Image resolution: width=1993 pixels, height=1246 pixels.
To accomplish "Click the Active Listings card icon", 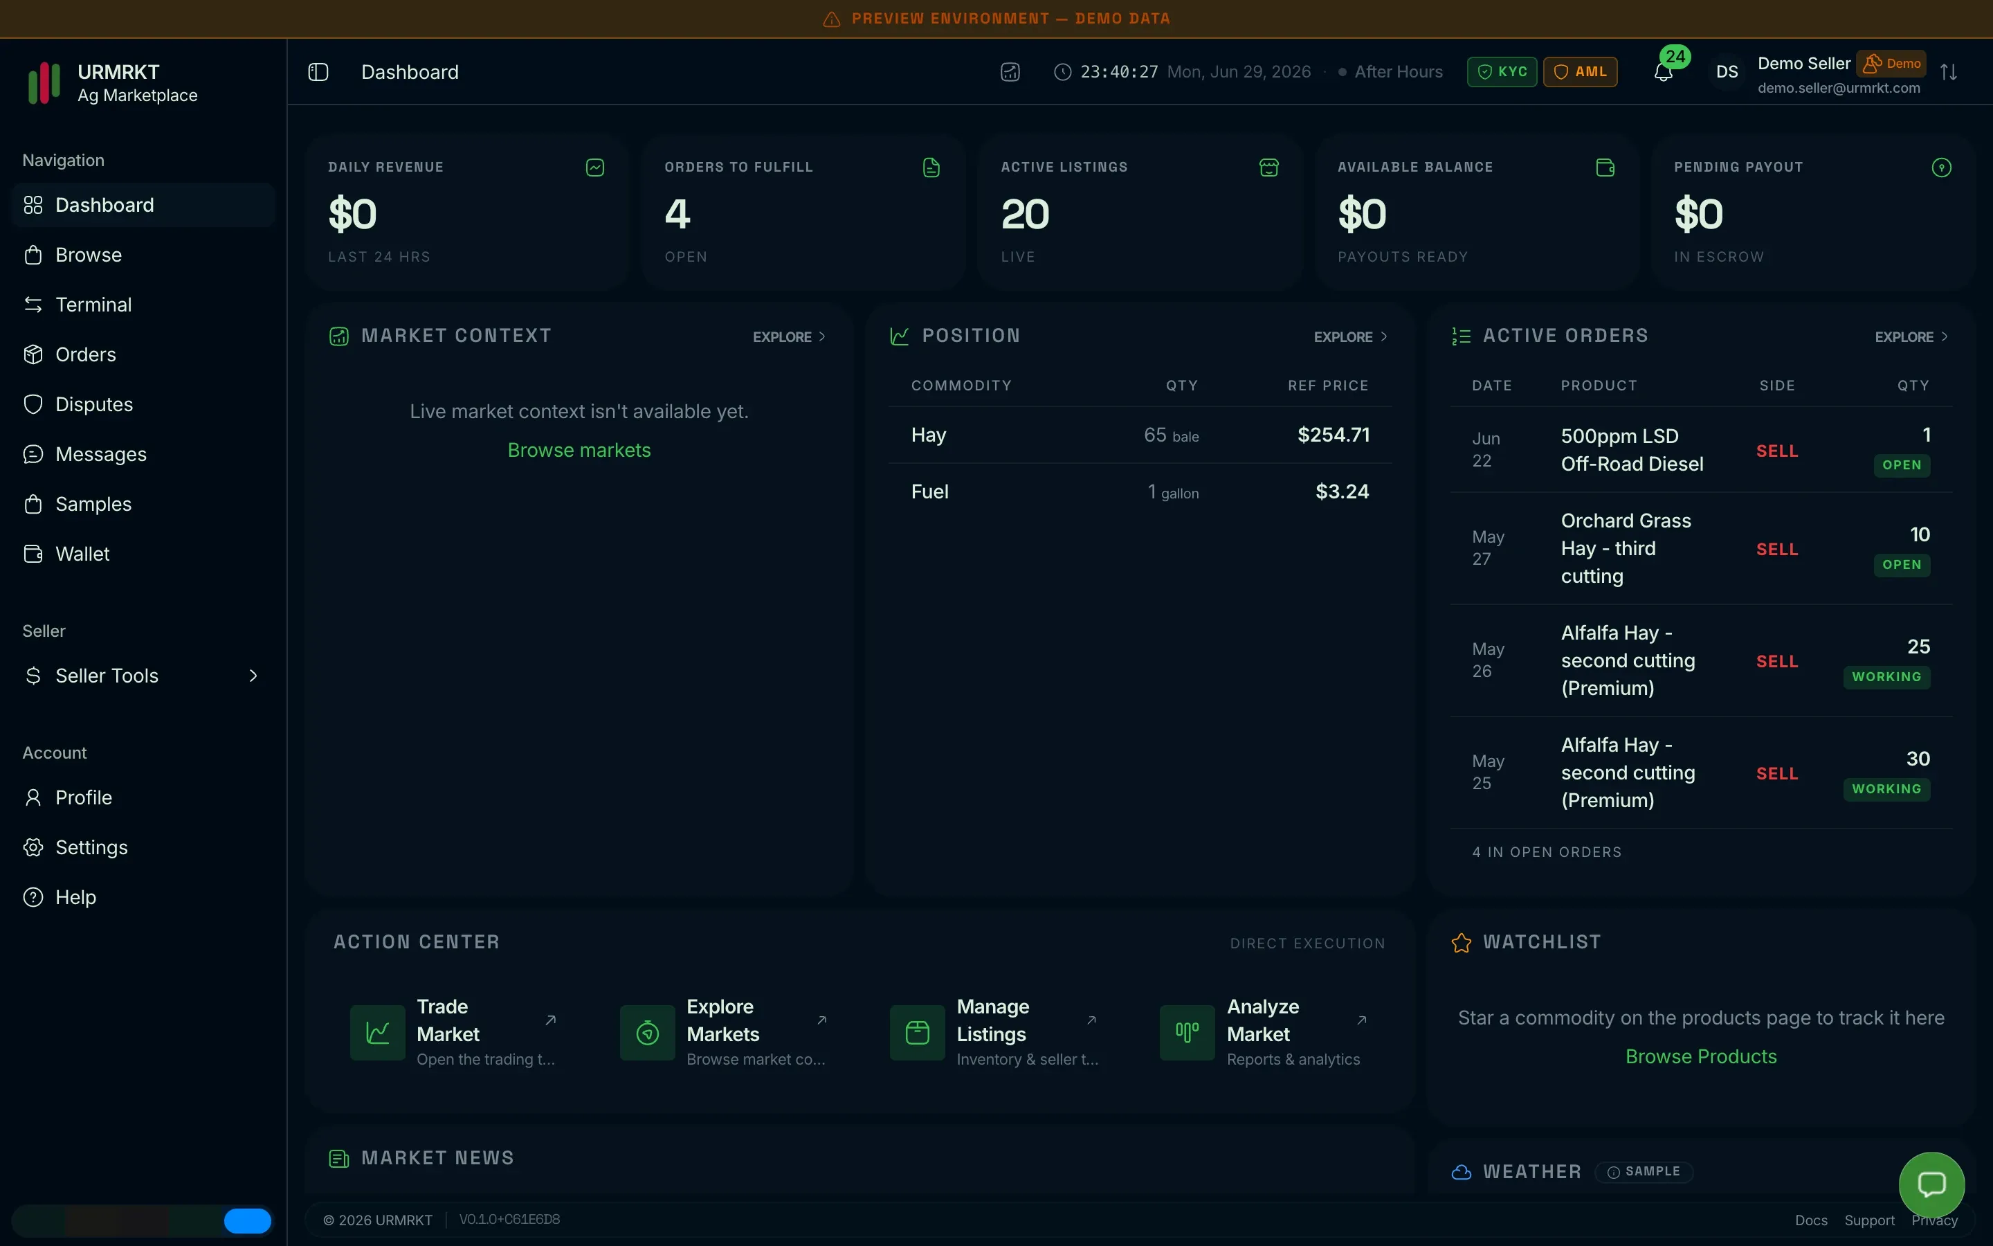I will (x=1269, y=168).
